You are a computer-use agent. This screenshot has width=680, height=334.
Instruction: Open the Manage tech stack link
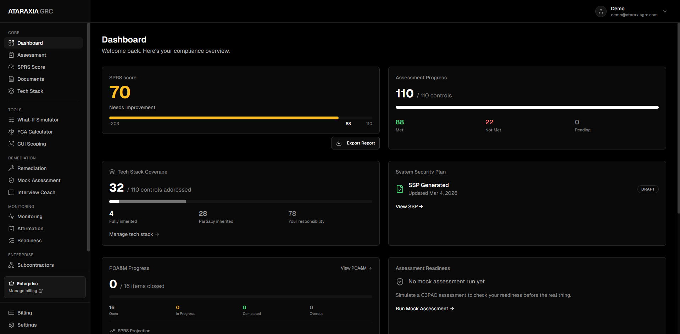tap(134, 234)
